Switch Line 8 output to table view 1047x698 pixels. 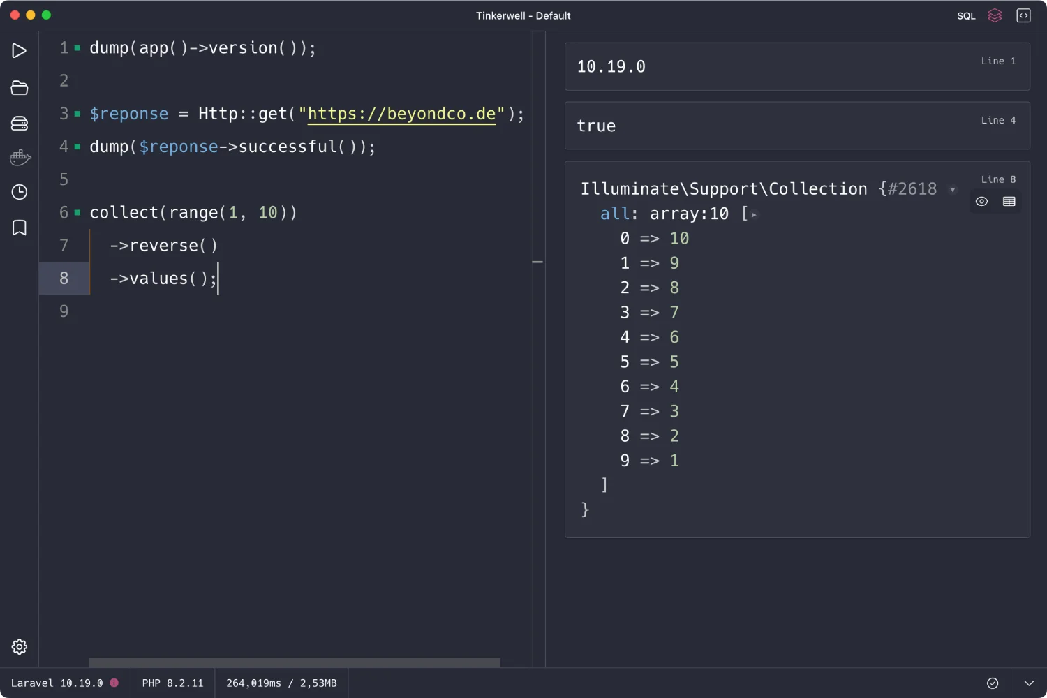1009,202
